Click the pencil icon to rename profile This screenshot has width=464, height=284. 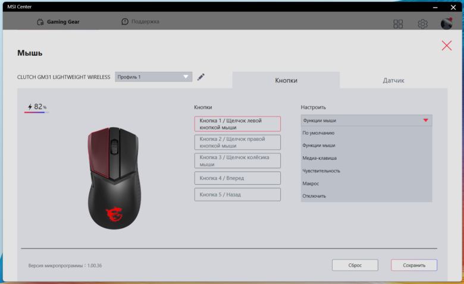coord(201,77)
